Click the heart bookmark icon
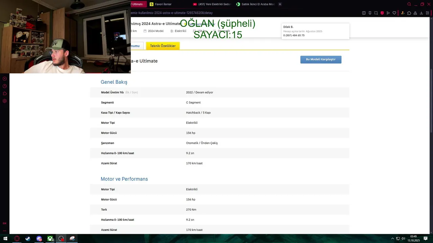Image resolution: width=433 pixels, height=243 pixels. [x=394, y=13]
